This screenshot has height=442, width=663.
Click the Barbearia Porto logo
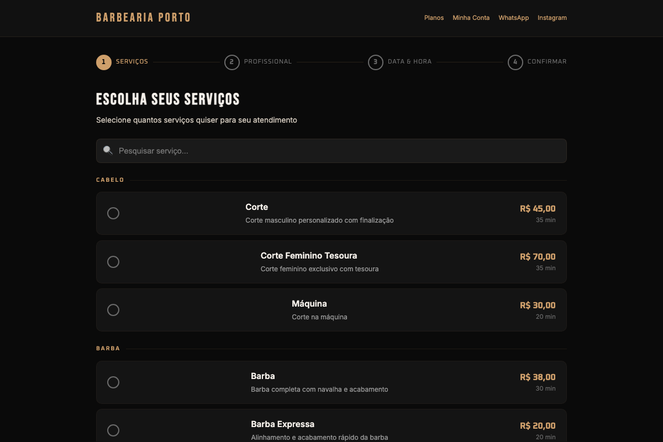[143, 18]
